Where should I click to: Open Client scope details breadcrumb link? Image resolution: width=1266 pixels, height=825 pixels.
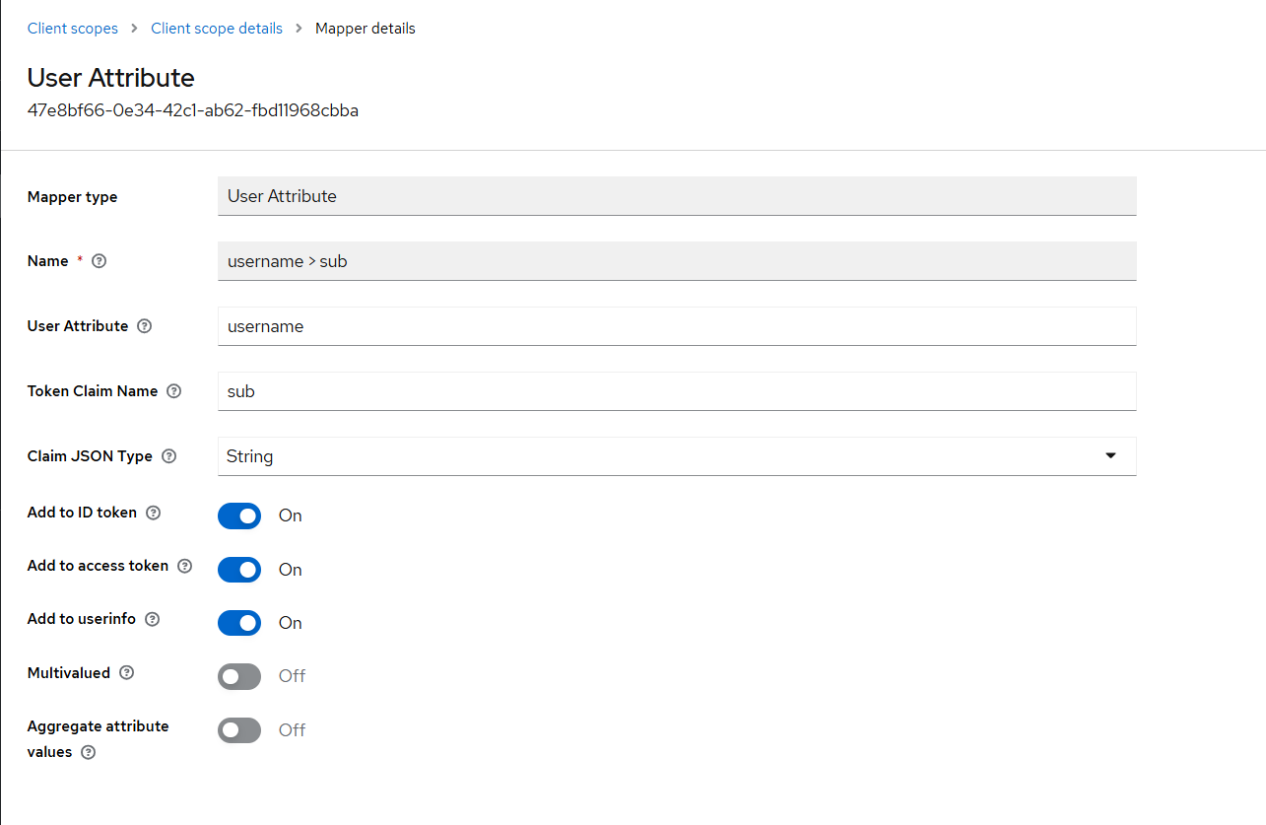(217, 29)
